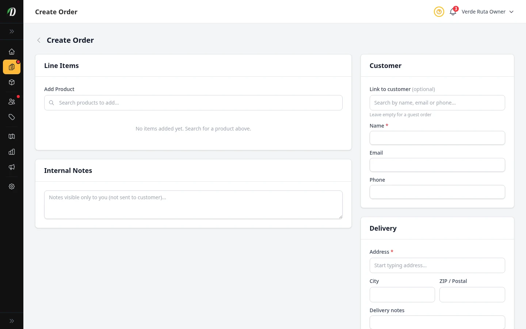
Task: View notifications on the bell with badge 3
Action: pyautogui.click(x=453, y=12)
